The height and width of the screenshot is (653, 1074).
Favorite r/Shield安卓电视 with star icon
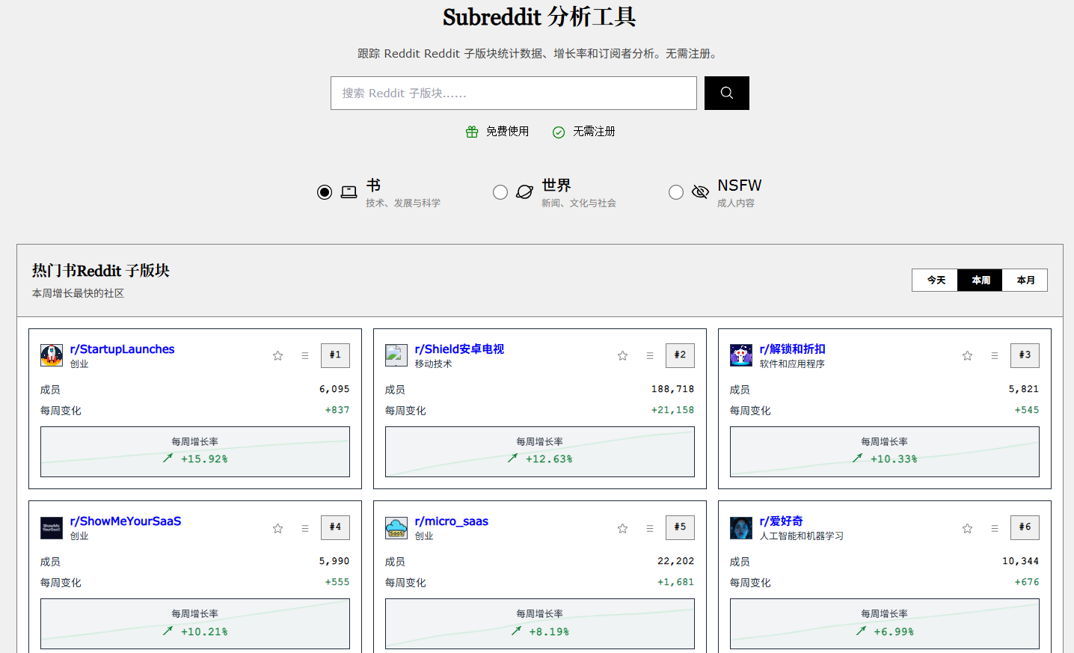tap(622, 356)
